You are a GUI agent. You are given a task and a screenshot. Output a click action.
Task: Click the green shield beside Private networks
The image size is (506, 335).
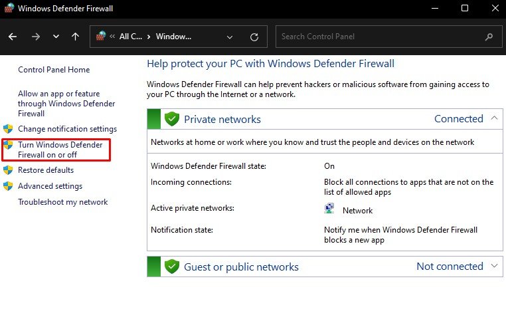tap(172, 119)
